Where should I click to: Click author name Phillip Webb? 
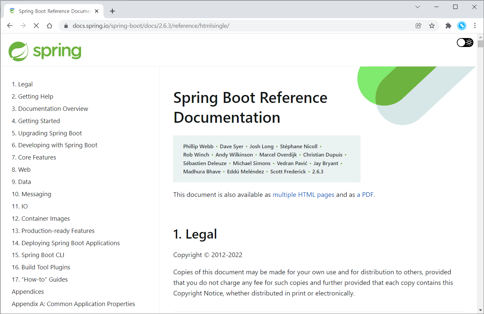click(198, 146)
